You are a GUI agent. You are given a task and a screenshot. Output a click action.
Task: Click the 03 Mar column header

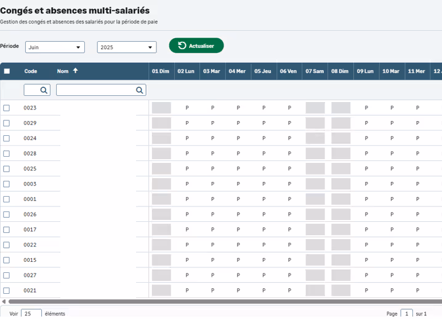point(212,71)
